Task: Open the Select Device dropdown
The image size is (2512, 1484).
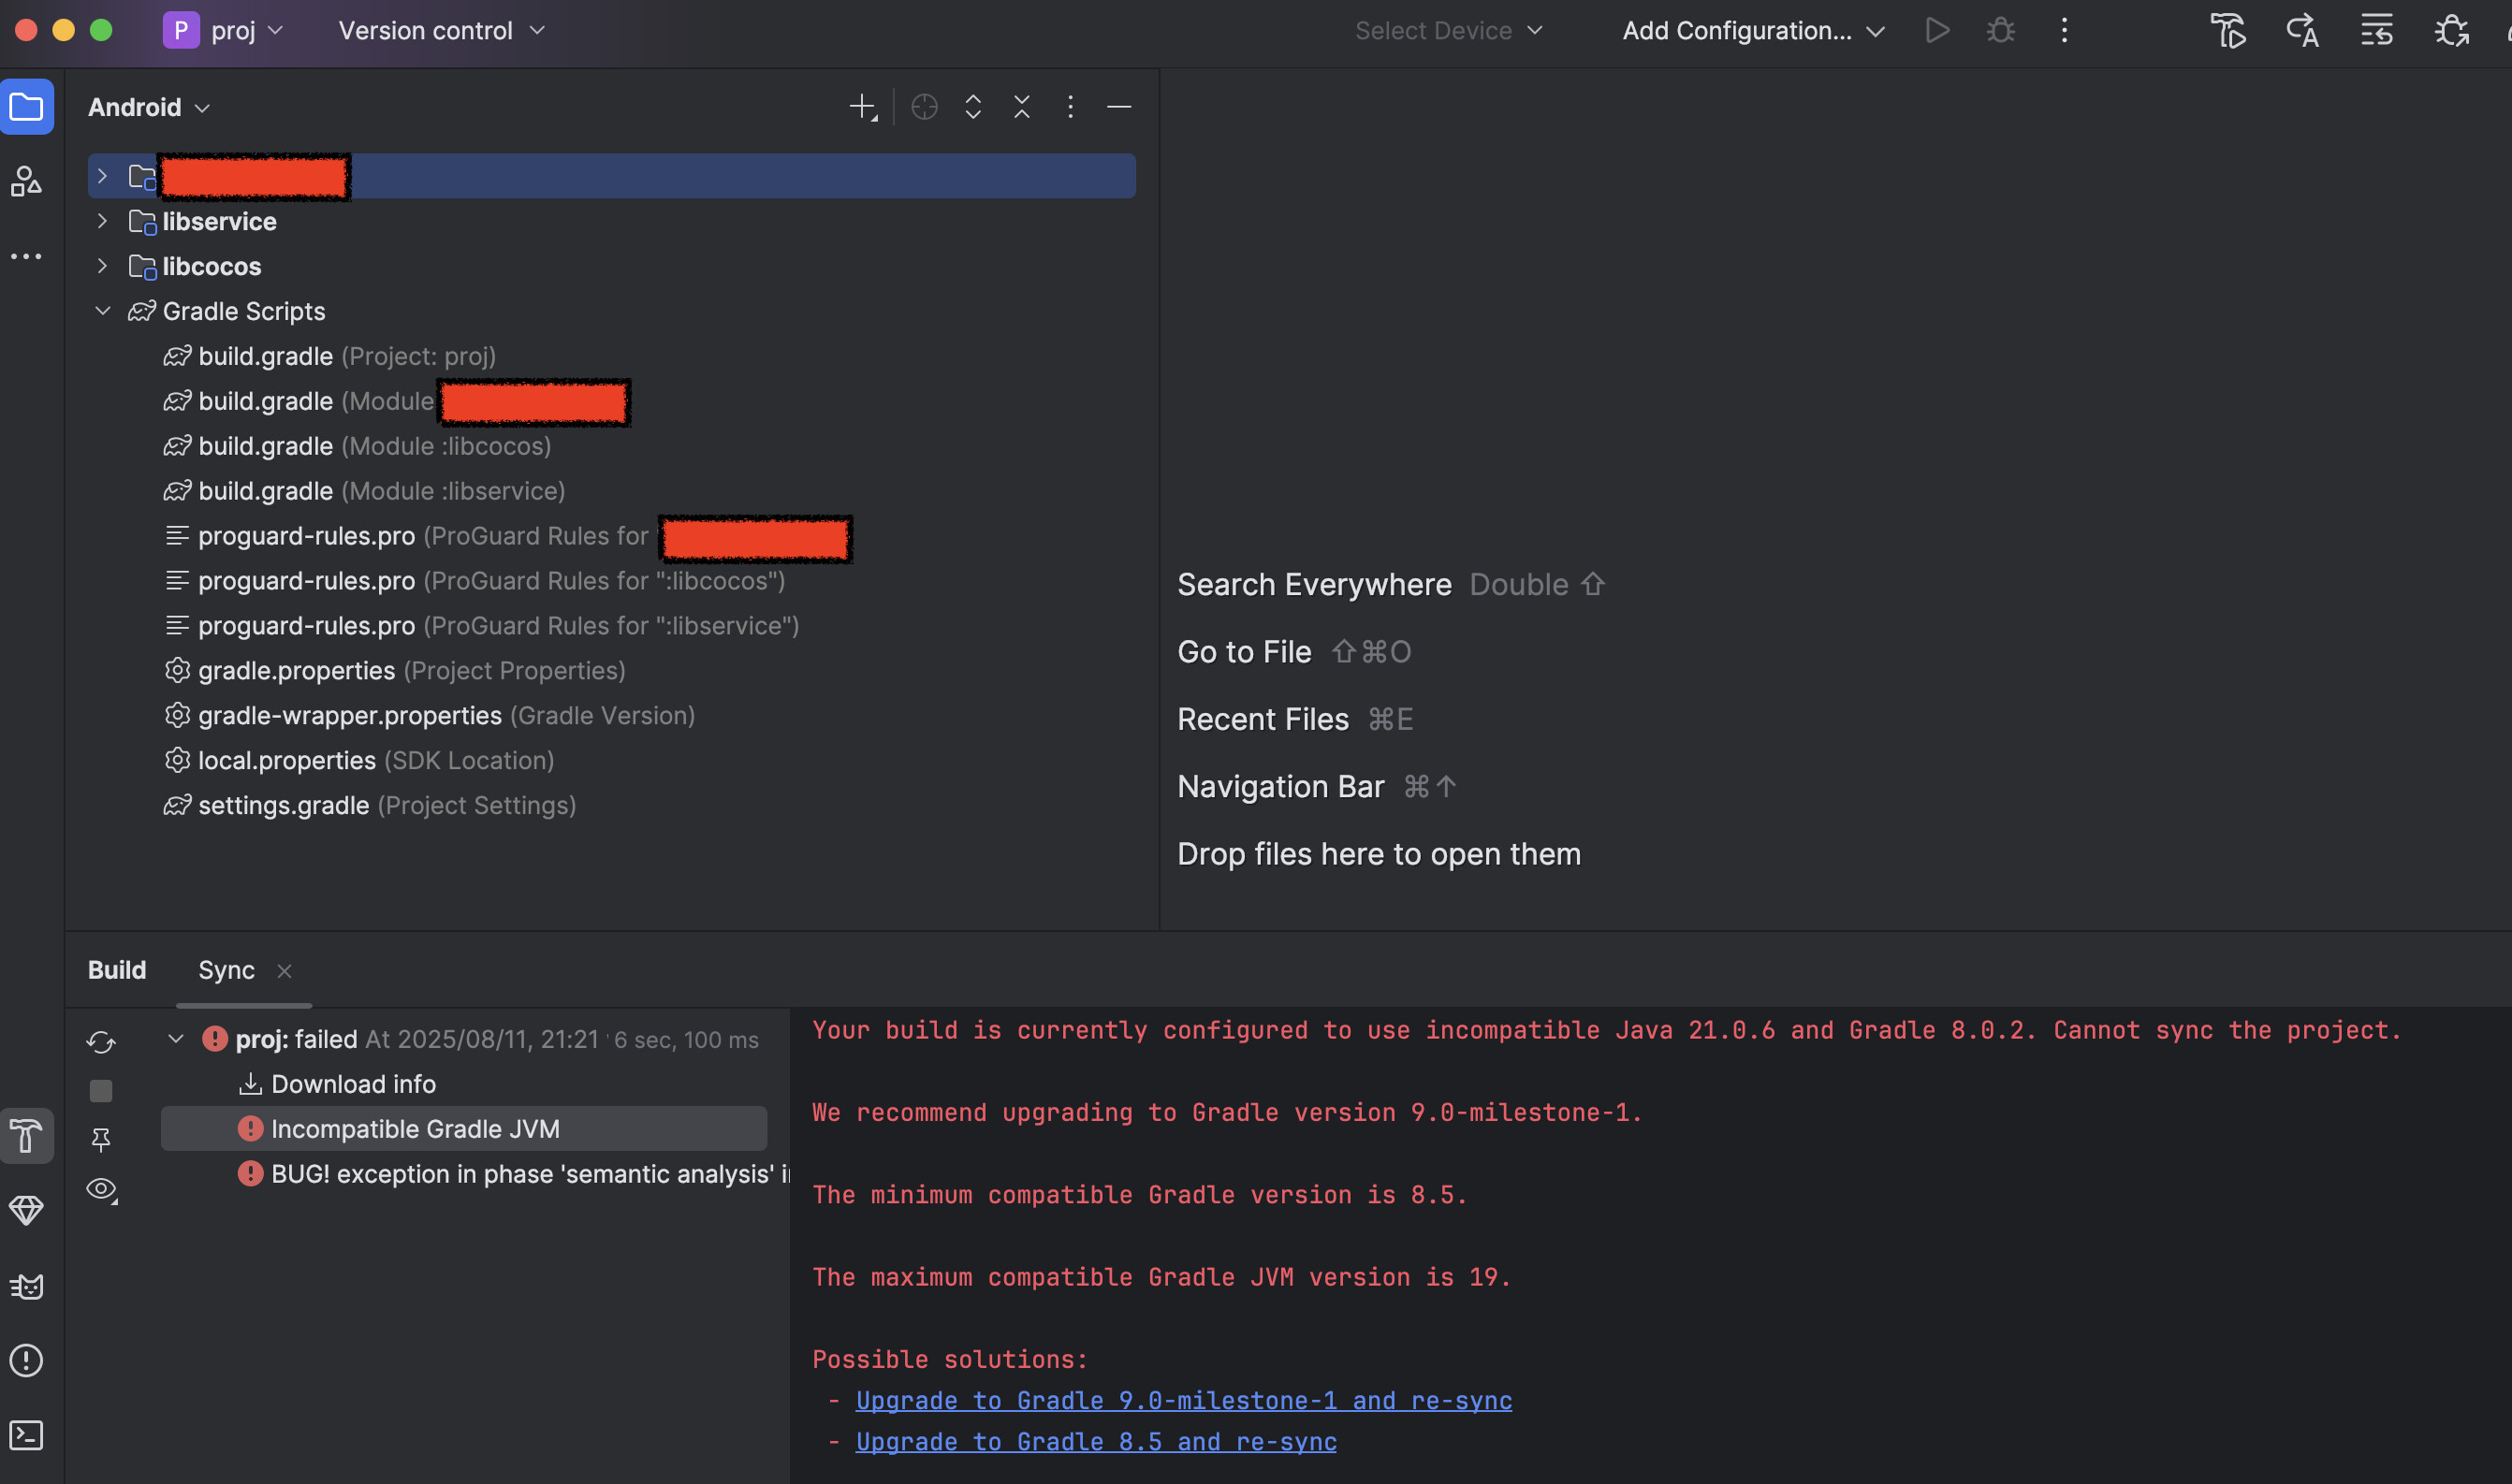Action: 1449,31
